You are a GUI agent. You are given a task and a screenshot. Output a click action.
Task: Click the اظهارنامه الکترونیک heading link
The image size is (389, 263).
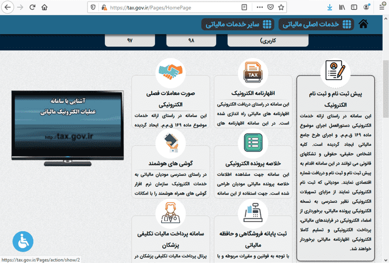pos(253,94)
